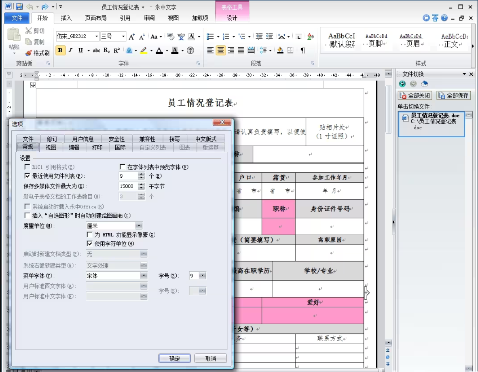478x372 pixels.
Task: Click 确定 button in 选项 dialog
Action: point(174,359)
